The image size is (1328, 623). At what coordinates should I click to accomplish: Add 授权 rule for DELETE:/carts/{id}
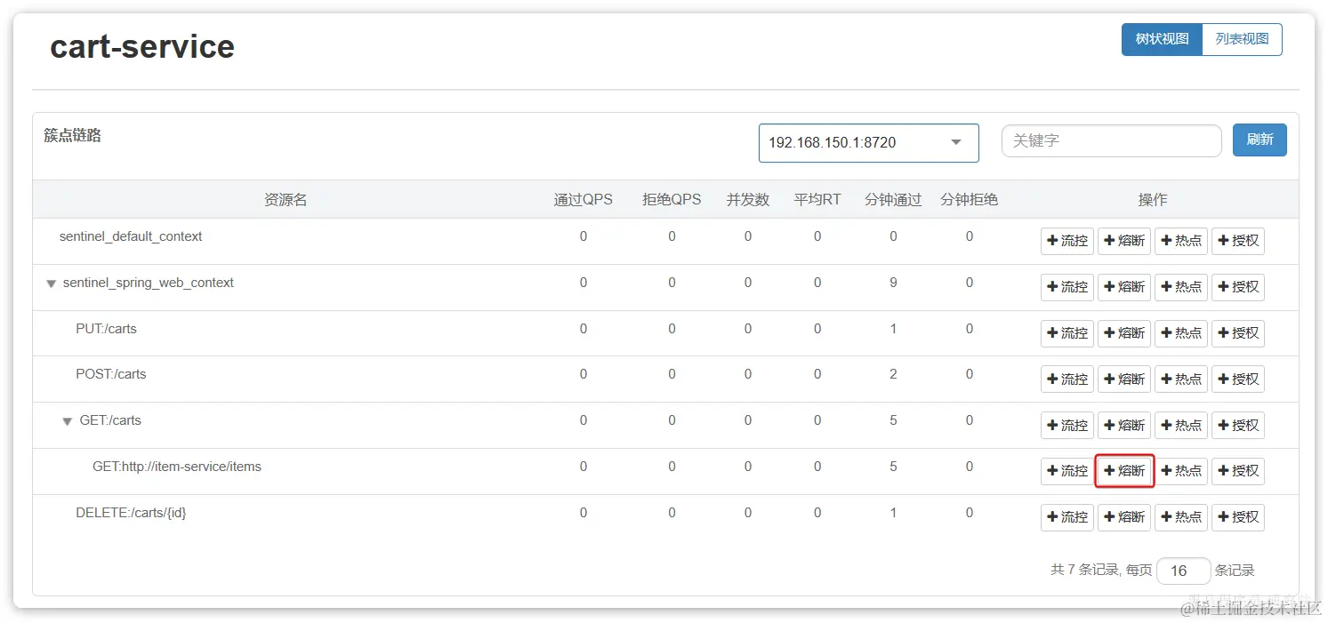(1238, 517)
